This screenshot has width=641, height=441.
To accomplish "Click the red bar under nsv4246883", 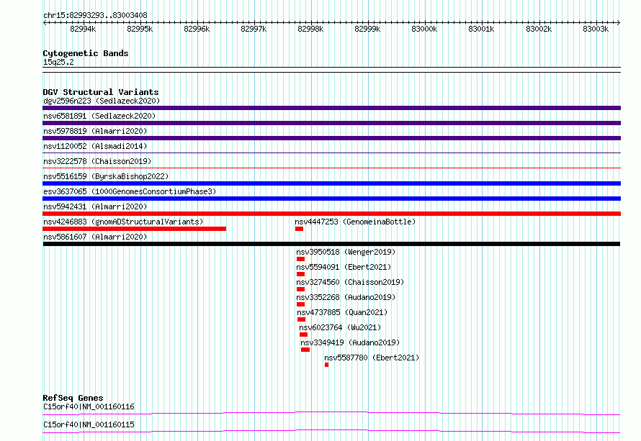I will coord(135,229).
